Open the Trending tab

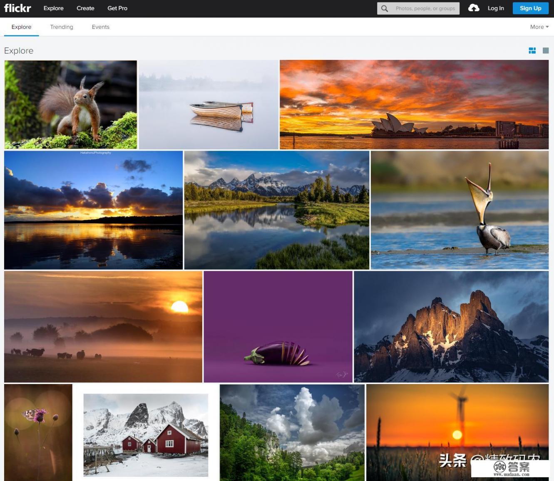tap(62, 27)
